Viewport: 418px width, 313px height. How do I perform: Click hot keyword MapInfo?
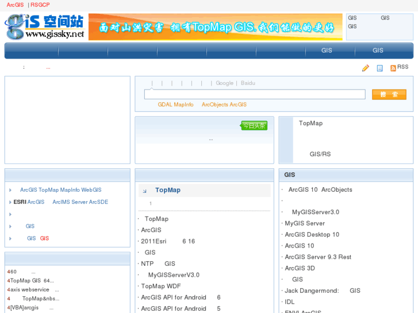pos(183,105)
